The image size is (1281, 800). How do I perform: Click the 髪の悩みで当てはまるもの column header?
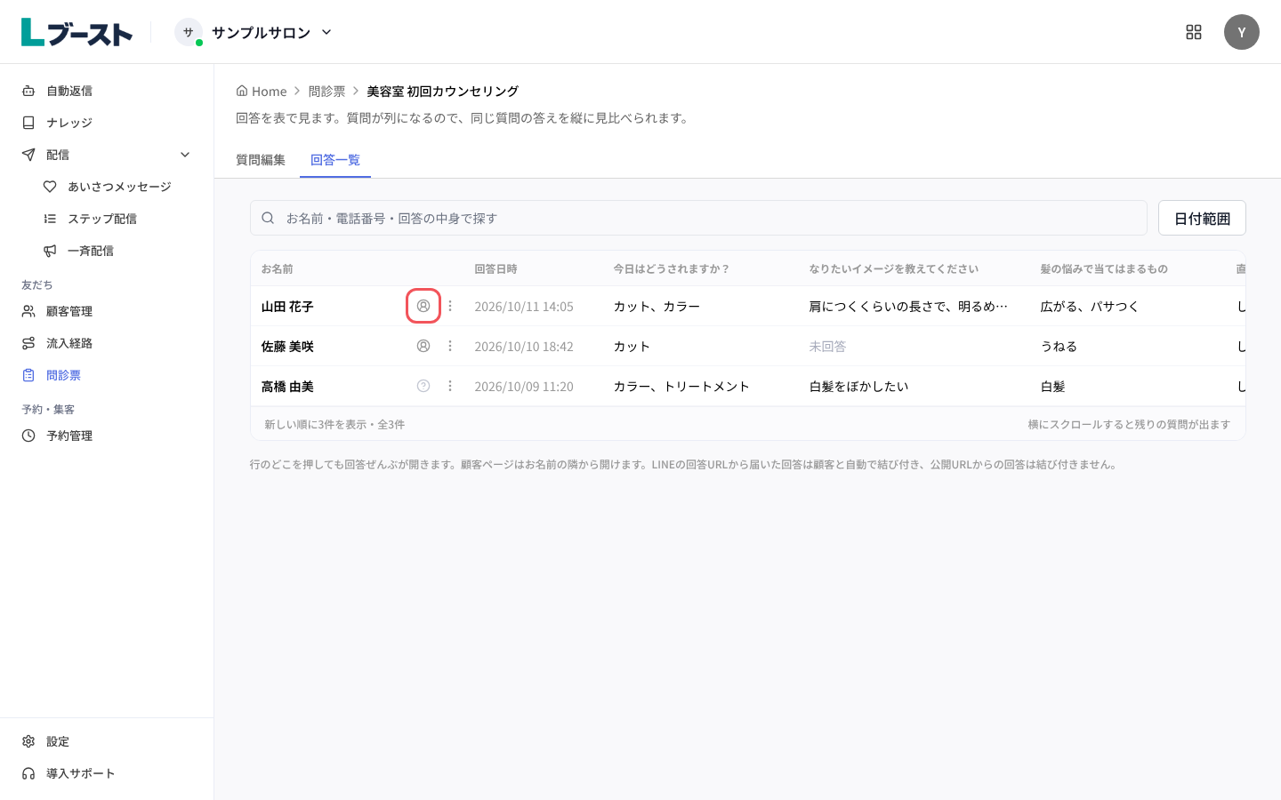tap(1104, 268)
